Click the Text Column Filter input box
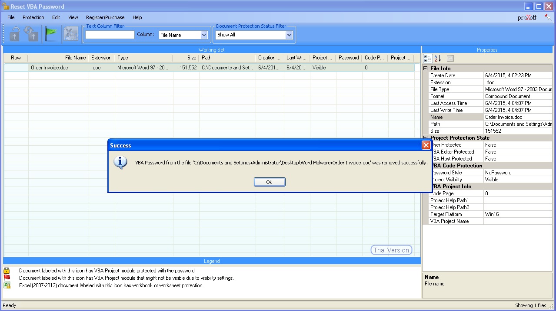 (110, 35)
